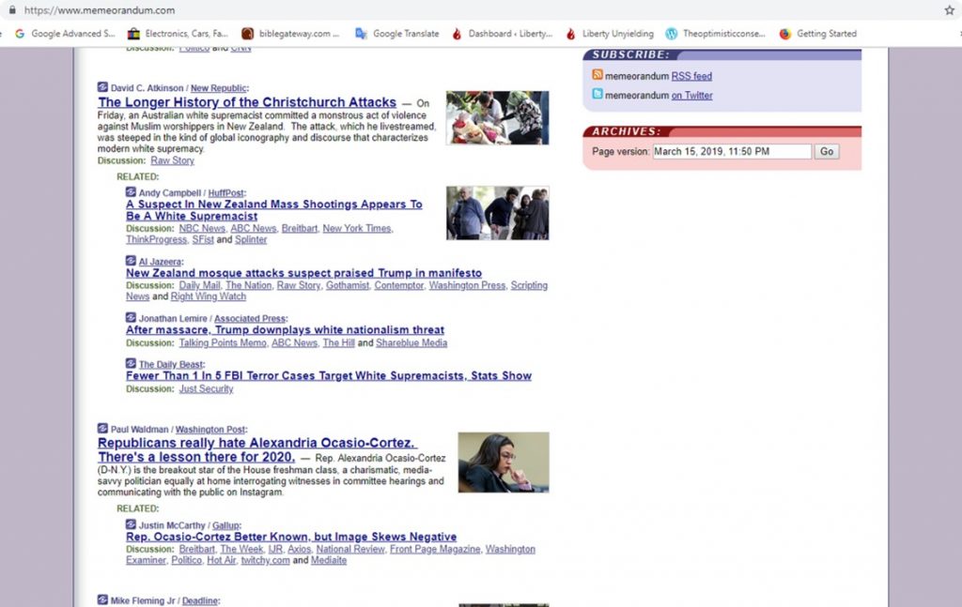962x607 pixels.
Task: Click the Mediaite discussion link
Action: pyautogui.click(x=328, y=560)
